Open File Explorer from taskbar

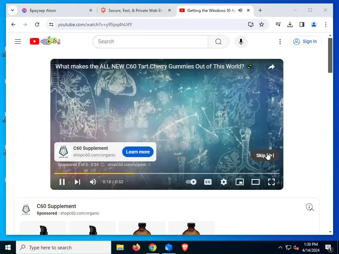click(120, 247)
